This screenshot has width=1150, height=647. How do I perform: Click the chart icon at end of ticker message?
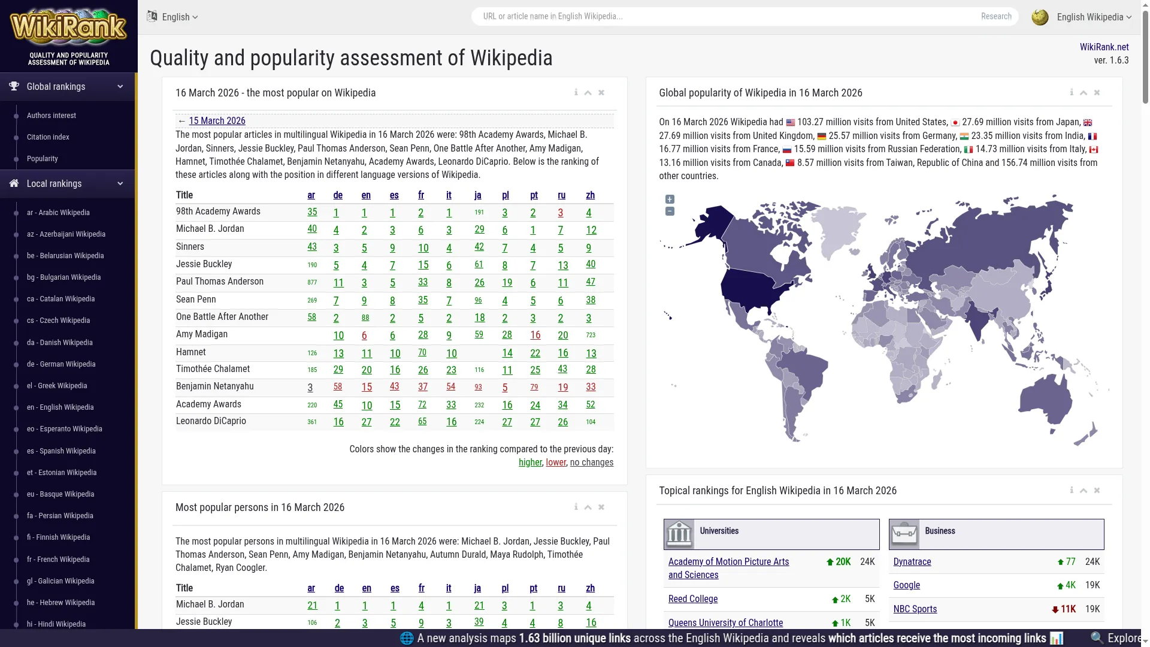(x=1057, y=639)
